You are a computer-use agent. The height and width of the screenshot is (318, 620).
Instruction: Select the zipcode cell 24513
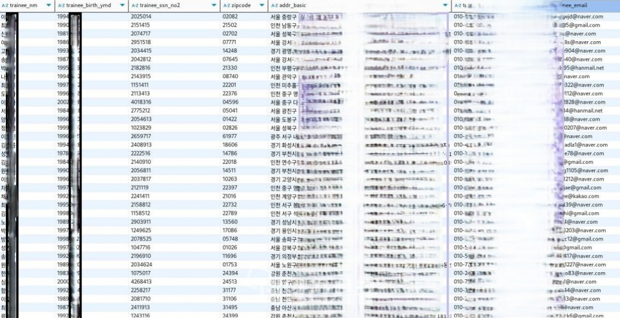point(230,282)
